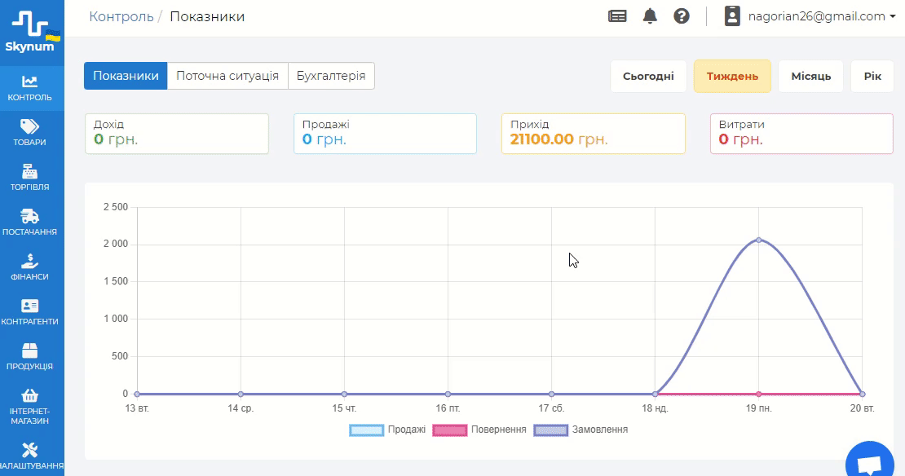
Task: Open the help question mark icon
Action: [682, 16]
